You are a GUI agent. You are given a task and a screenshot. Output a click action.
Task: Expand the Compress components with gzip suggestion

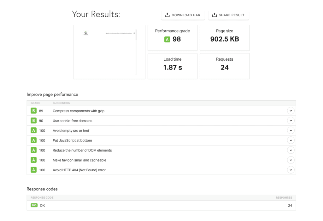point(291,111)
